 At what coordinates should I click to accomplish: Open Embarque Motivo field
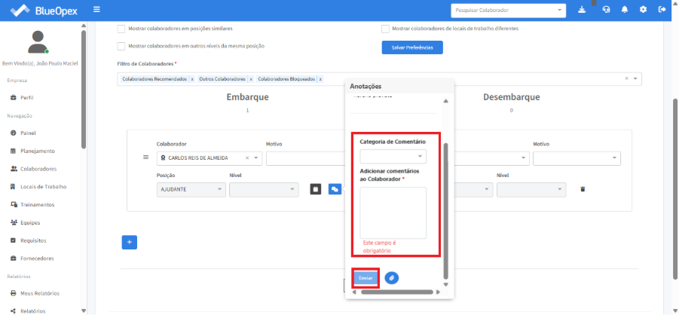point(305,158)
